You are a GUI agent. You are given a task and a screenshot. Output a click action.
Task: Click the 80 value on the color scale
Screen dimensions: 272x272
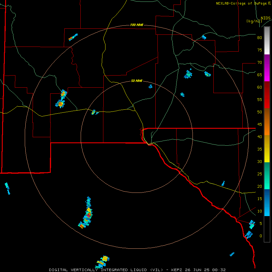pyautogui.click(x=260, y=38)
